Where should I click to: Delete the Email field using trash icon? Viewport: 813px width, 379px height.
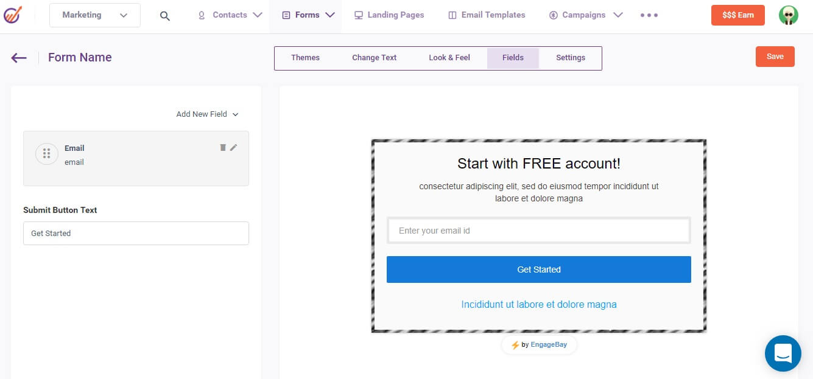click(x=222, y=147)
